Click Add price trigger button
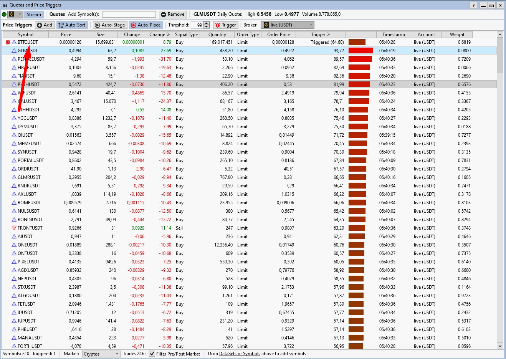506x359 pixels. [45, 25]
